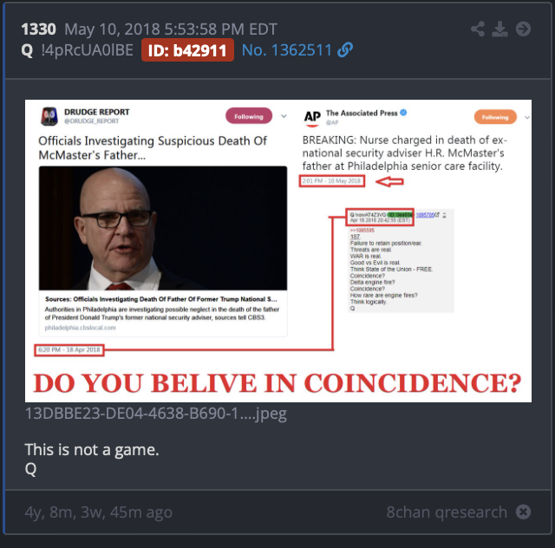Open the McMaster photo in the attached image
Viewport: 555px width, 548px height.
tap(163, 228)
